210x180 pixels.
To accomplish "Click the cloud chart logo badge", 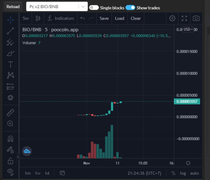I will pyautogui.click(x=27, y=151).
